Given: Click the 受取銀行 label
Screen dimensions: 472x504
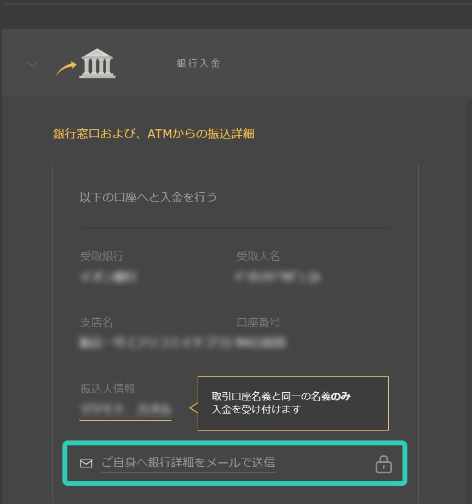Looking at the screenshot, I should [x=102, y=256].
